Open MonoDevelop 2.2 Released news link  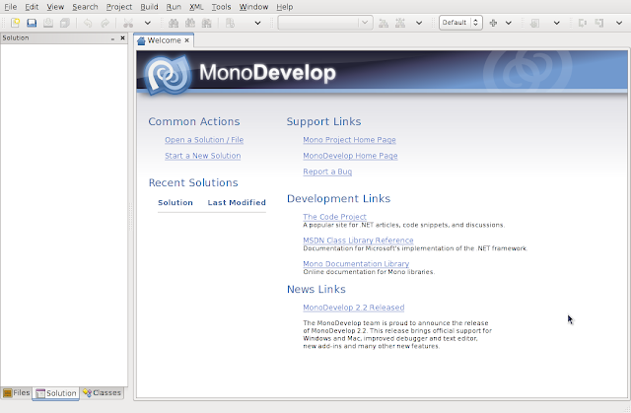(x=354, y=308)
